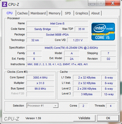Click the Instructions field listing MMX, SSE
The height and width of the screenshot is (124, 122).
(x=71, y=64)
